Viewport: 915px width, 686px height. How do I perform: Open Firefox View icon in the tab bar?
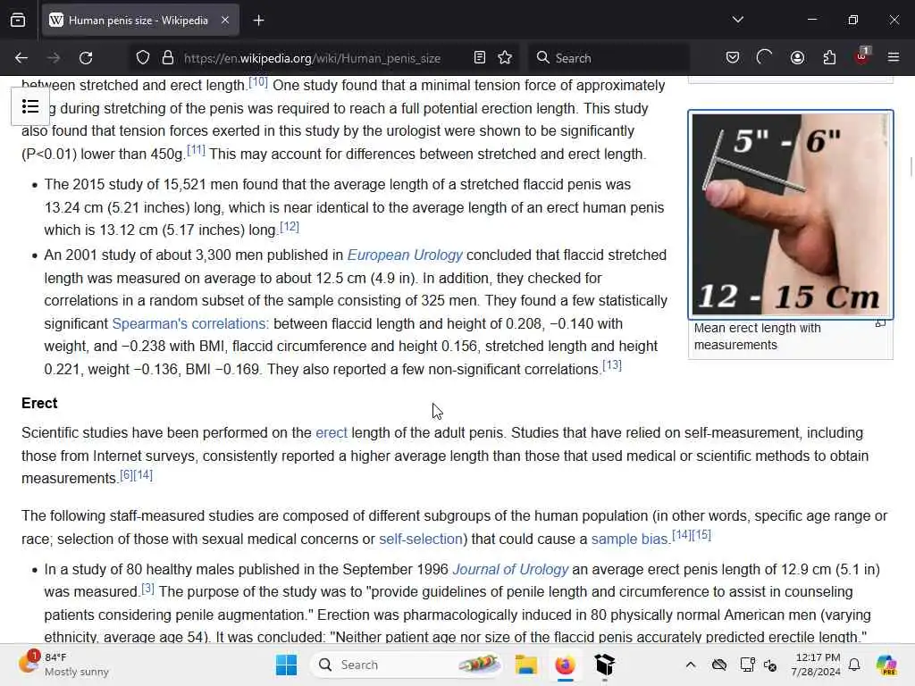(x=18, y=21)
